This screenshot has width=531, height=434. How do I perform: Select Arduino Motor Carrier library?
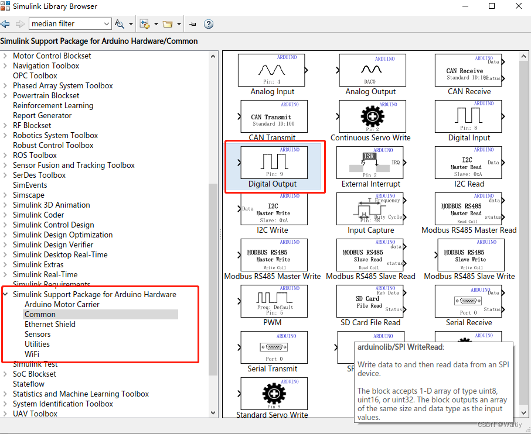[62, 304]
